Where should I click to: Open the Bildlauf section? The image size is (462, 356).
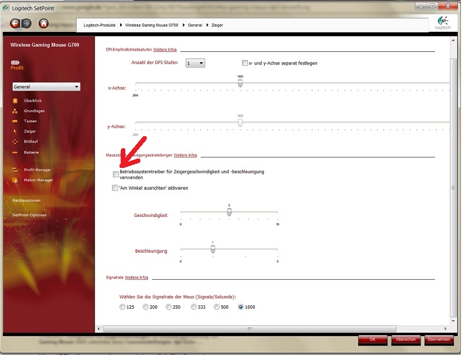click(31, 141)
